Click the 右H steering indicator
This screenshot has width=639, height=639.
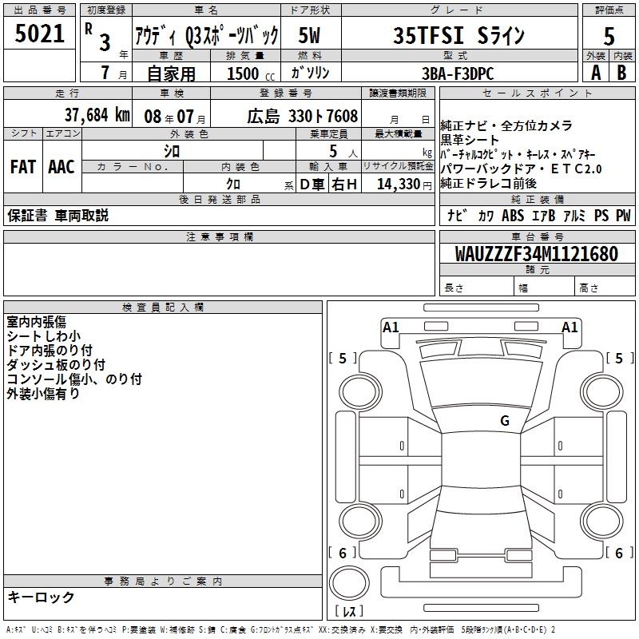pyautogui.click(x=344, y=185)
